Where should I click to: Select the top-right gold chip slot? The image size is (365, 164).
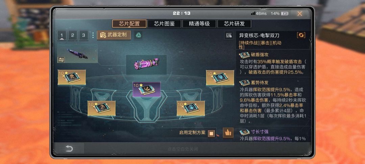220,77
